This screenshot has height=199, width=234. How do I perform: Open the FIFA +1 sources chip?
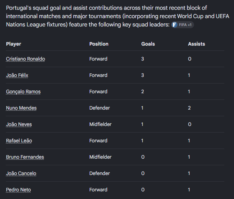pos(183,25)
